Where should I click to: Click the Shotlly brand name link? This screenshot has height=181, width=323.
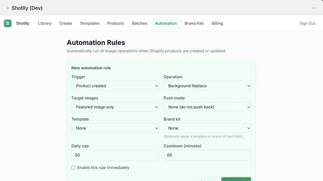[x=23, y=23]
